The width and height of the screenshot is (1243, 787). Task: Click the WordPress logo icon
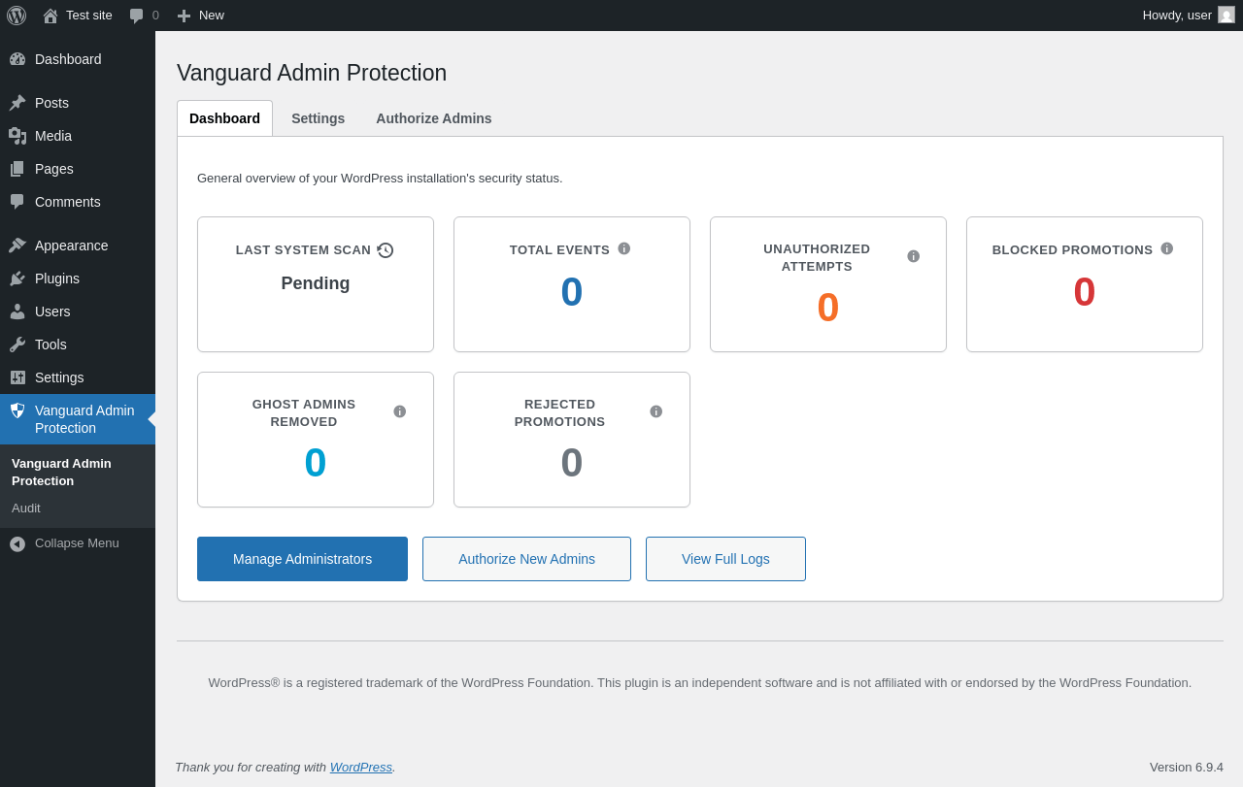click(17, 16)
